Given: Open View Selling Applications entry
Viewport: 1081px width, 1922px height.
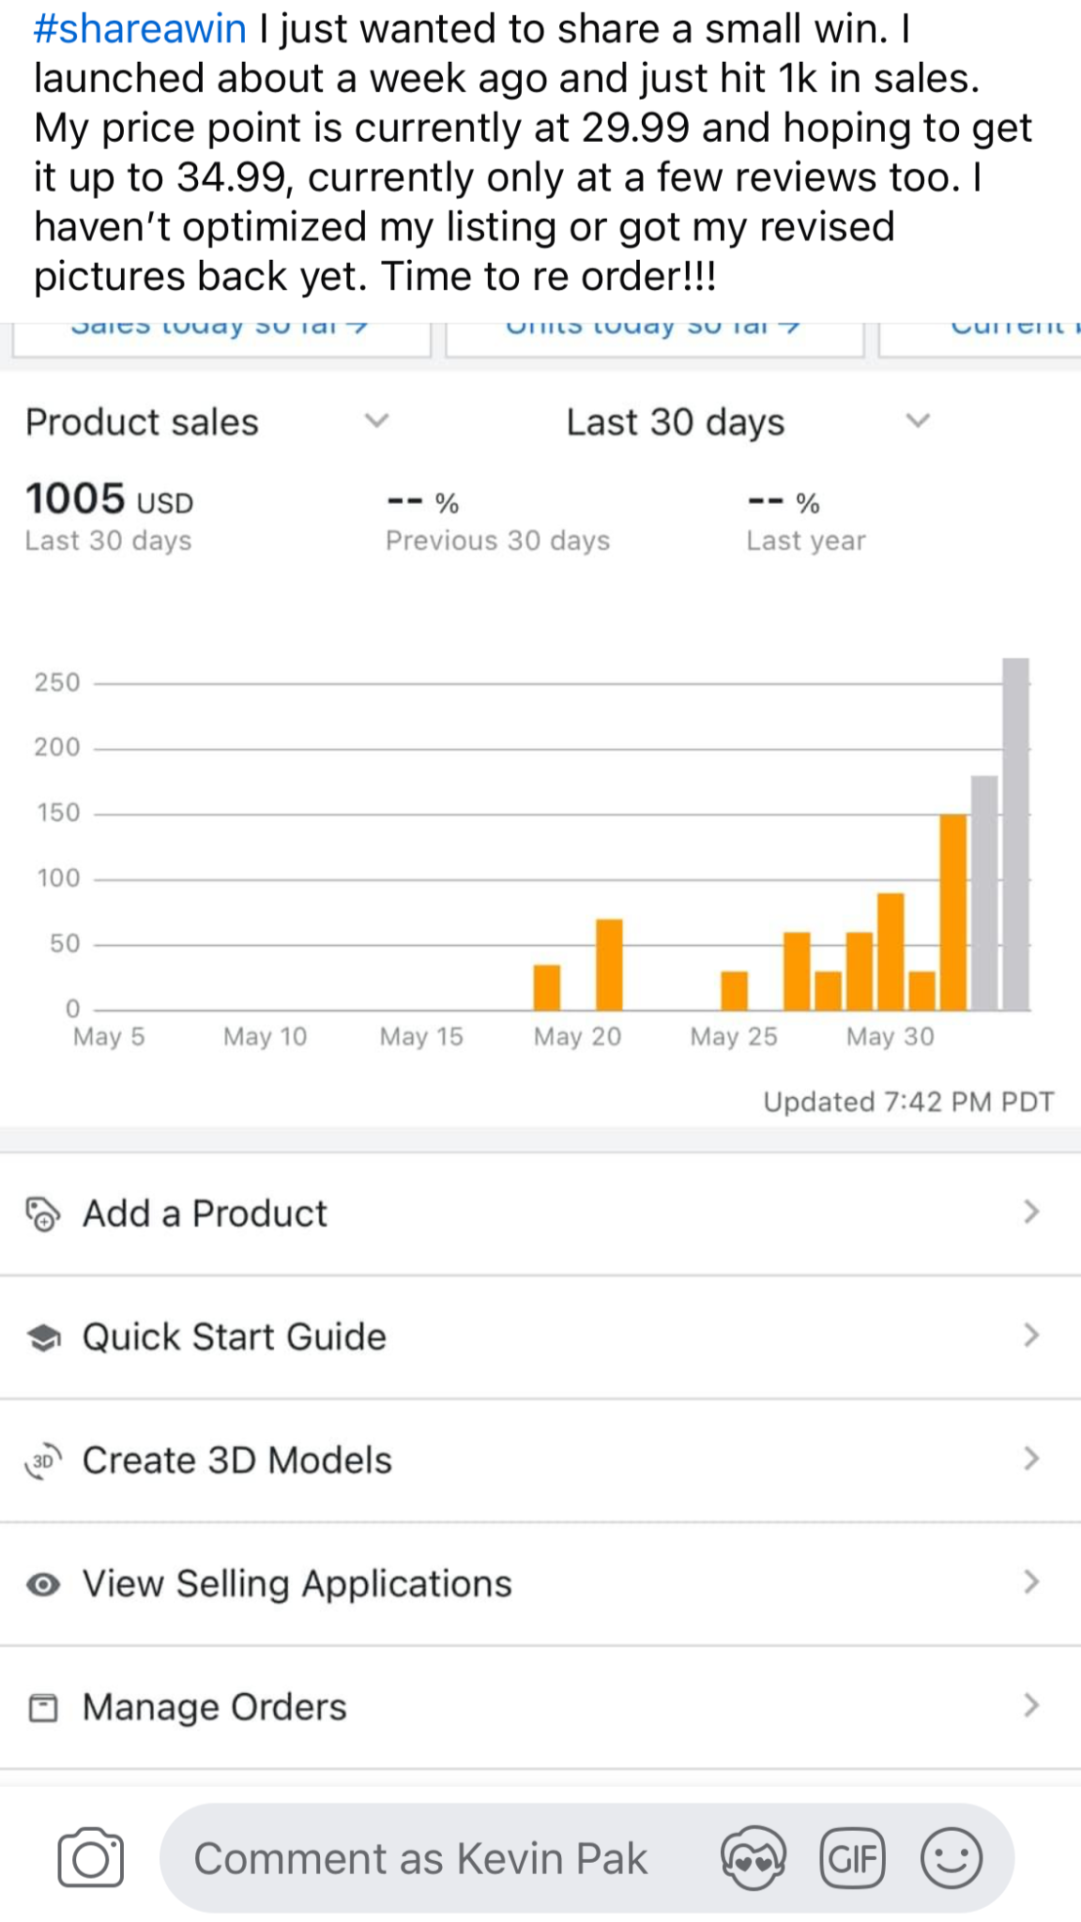Looking at the screenshot, I should click(297, 1584).
